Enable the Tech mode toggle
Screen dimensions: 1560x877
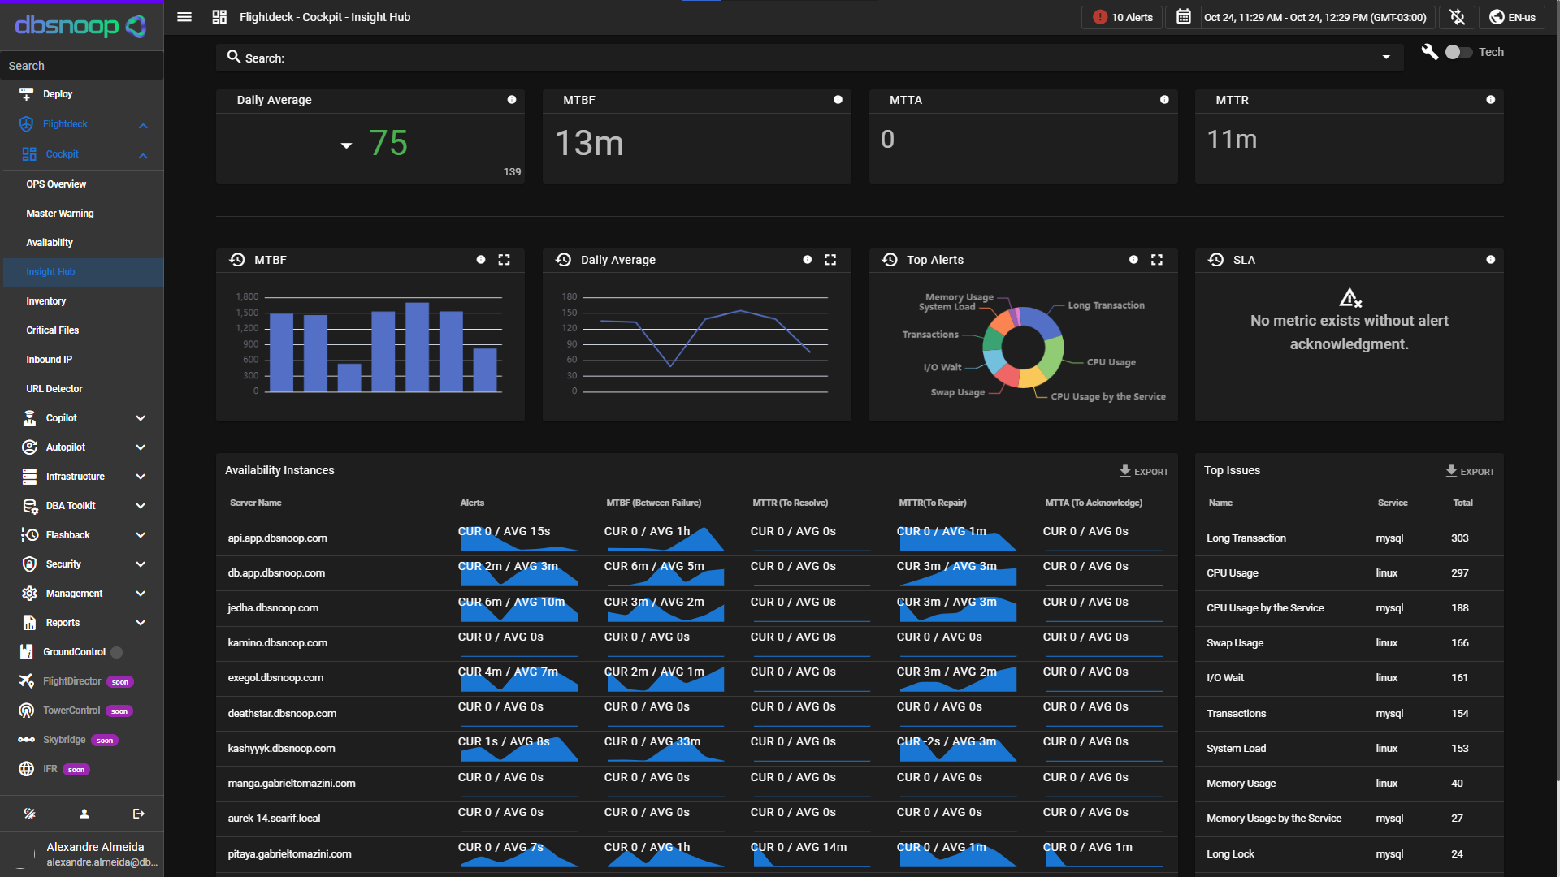(1458, 52)
